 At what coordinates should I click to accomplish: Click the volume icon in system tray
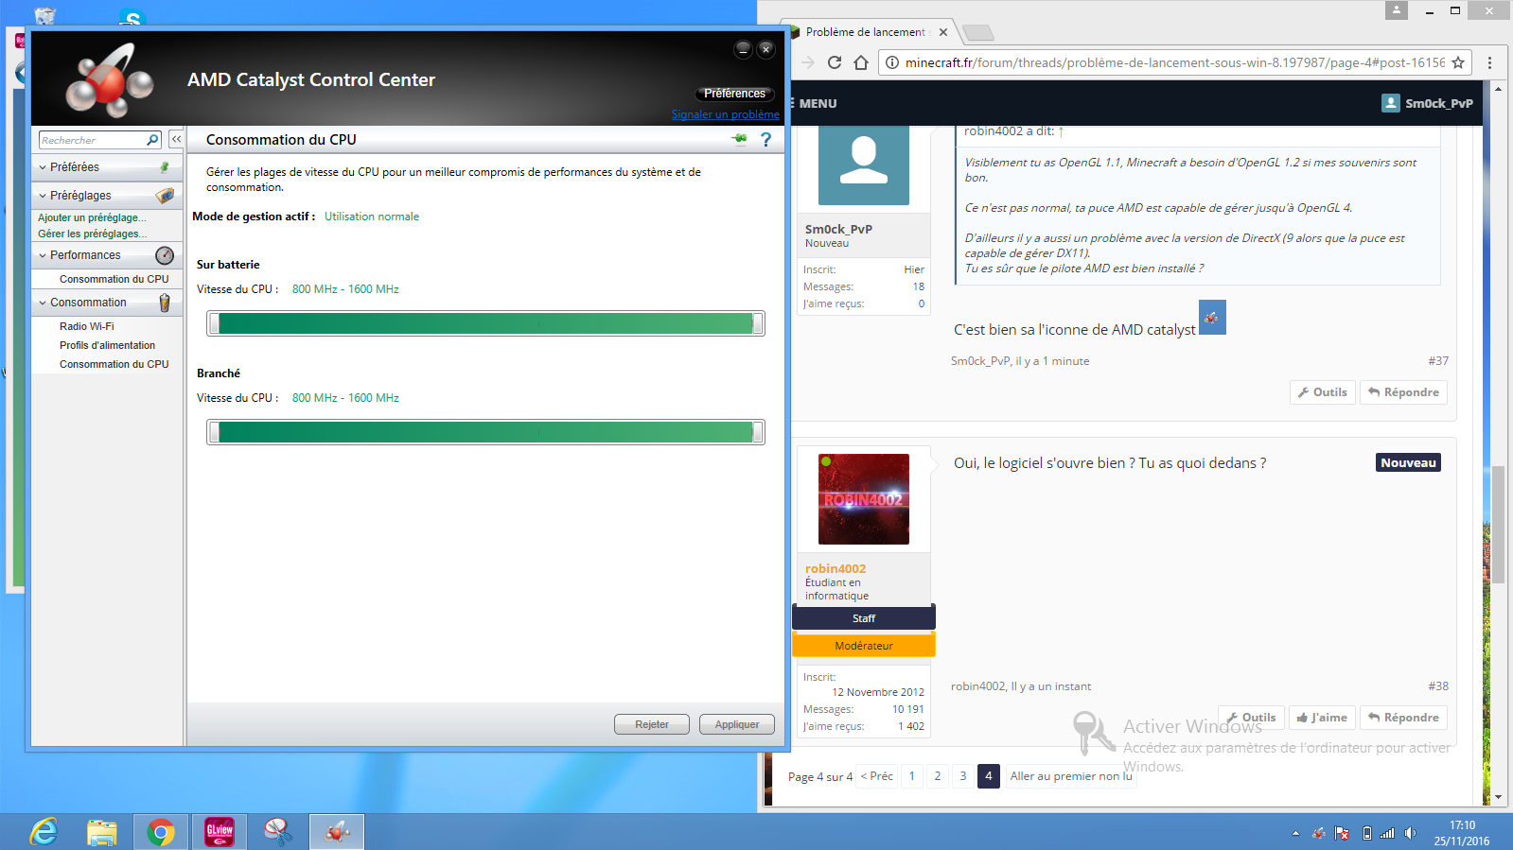coord(1410,833)
